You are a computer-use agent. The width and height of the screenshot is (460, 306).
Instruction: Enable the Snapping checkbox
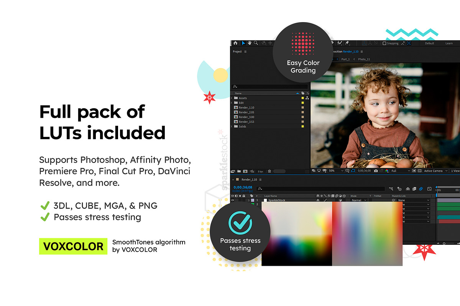384,43
